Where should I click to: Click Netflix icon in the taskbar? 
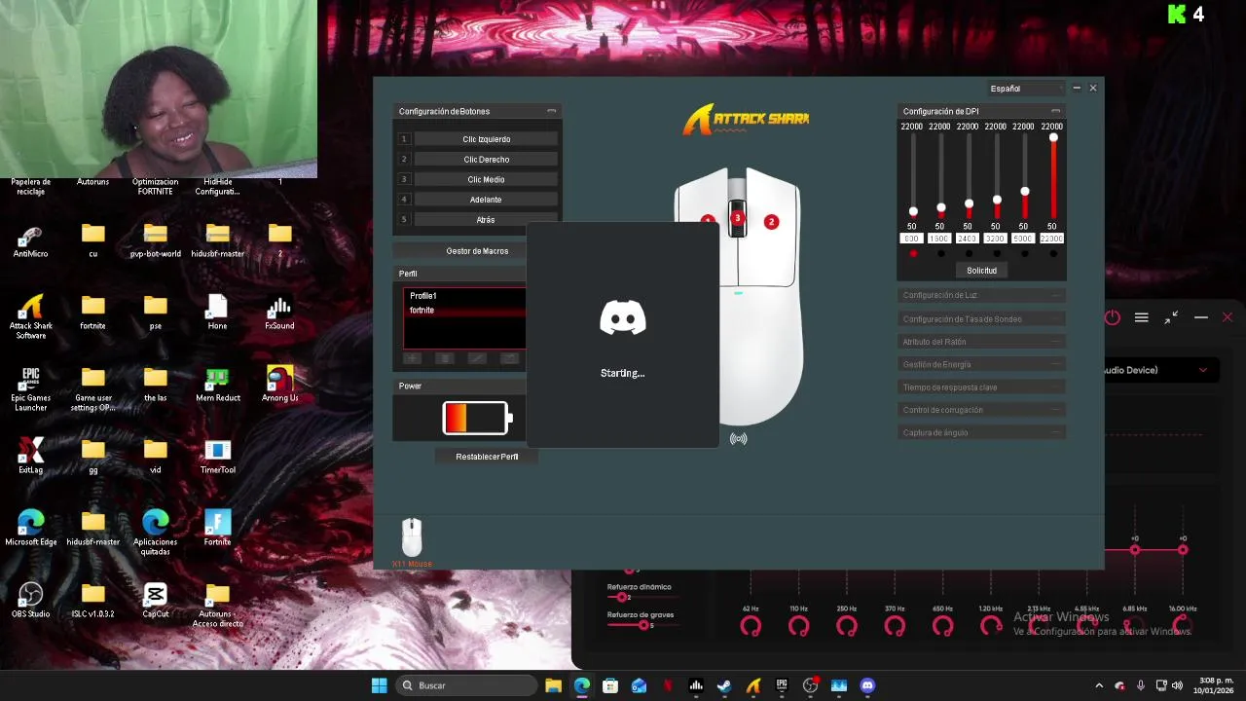point(668,685)
